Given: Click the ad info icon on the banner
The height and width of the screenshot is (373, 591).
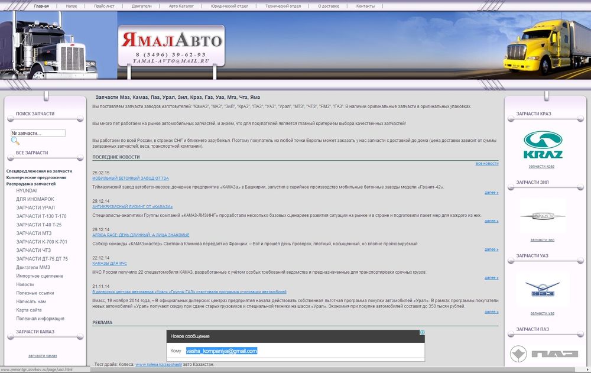Looking at the screenshot, I should [x=422, y=332].
